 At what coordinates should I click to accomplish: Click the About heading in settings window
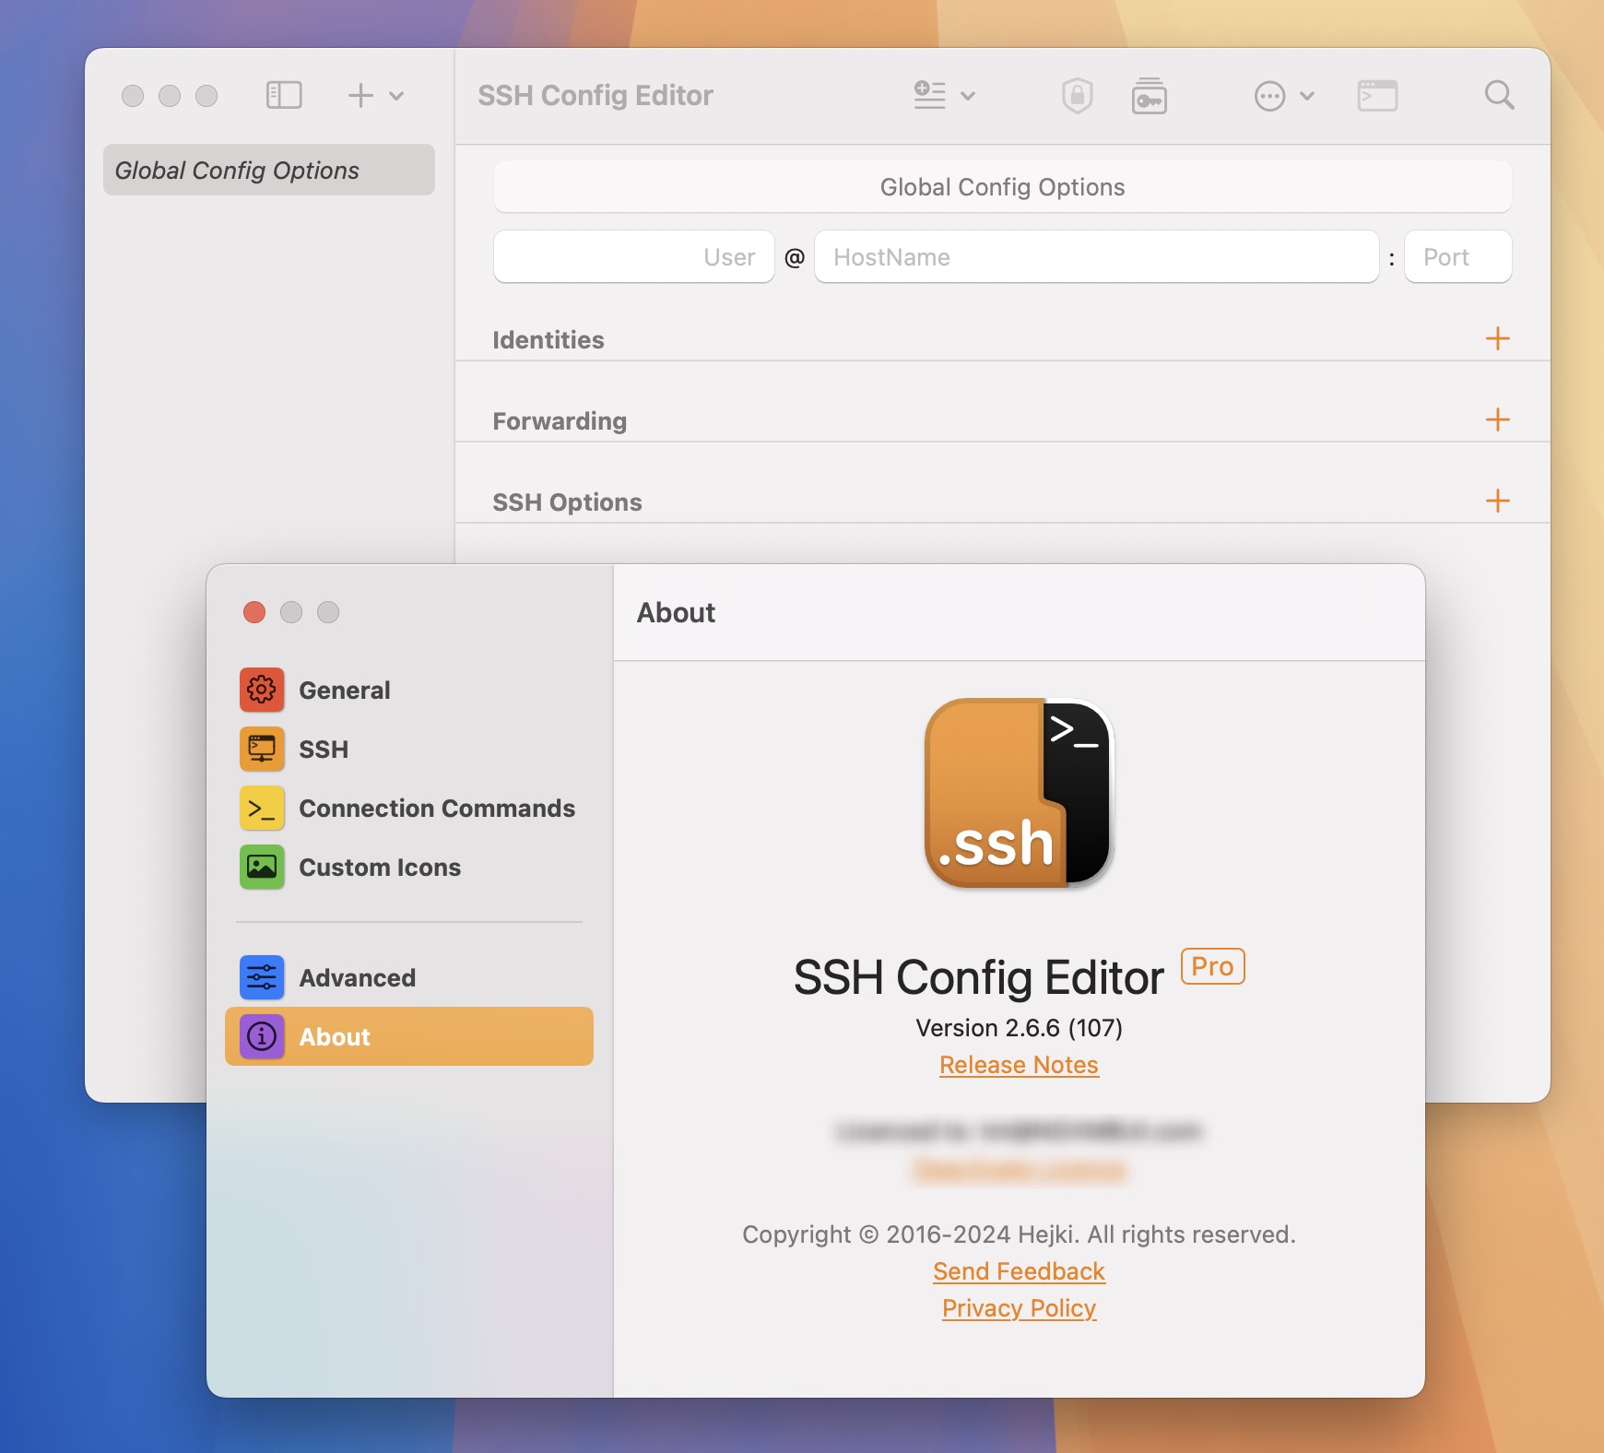coord(676,612)
